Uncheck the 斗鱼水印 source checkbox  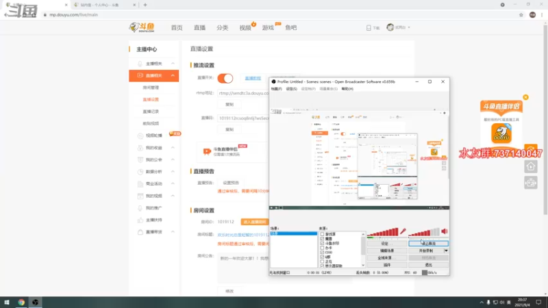click(x=322, y=244)
